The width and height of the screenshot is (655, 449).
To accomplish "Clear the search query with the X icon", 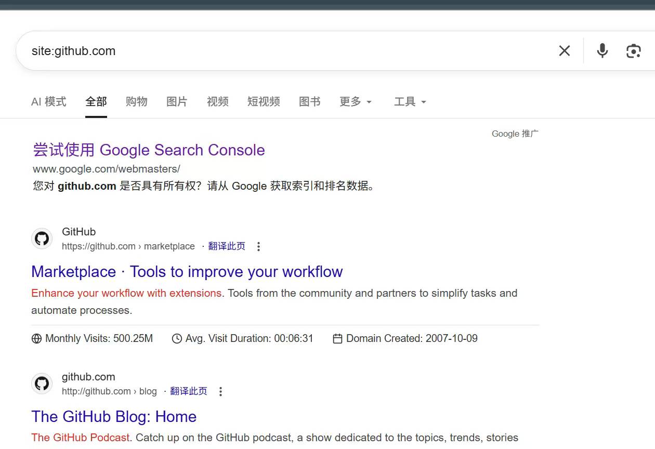I will 565,50.
